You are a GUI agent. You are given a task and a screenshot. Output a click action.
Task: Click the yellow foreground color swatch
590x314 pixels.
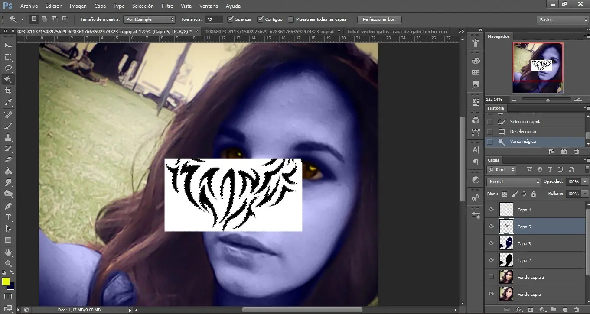pos(6,282)
